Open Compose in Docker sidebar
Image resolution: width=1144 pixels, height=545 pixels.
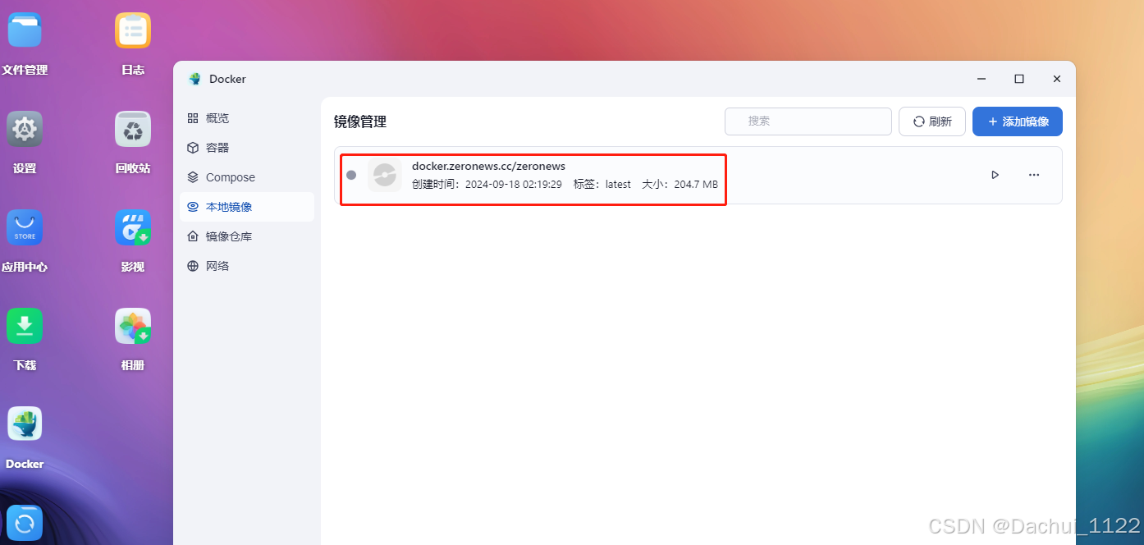[x=246, y=177]
